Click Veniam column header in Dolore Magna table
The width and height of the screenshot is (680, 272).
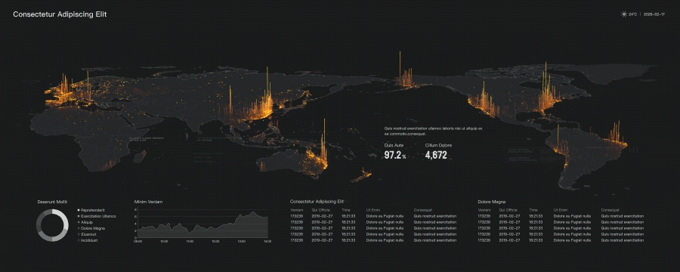[x=484, y=210]
